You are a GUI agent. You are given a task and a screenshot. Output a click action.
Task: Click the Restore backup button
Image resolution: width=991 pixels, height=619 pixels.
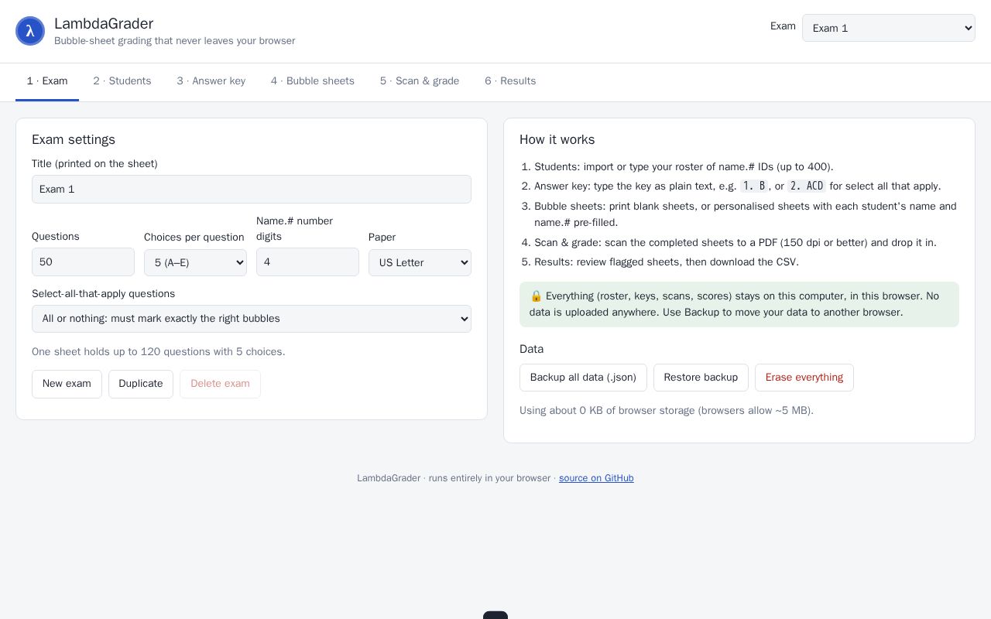[x=701, y=378]
